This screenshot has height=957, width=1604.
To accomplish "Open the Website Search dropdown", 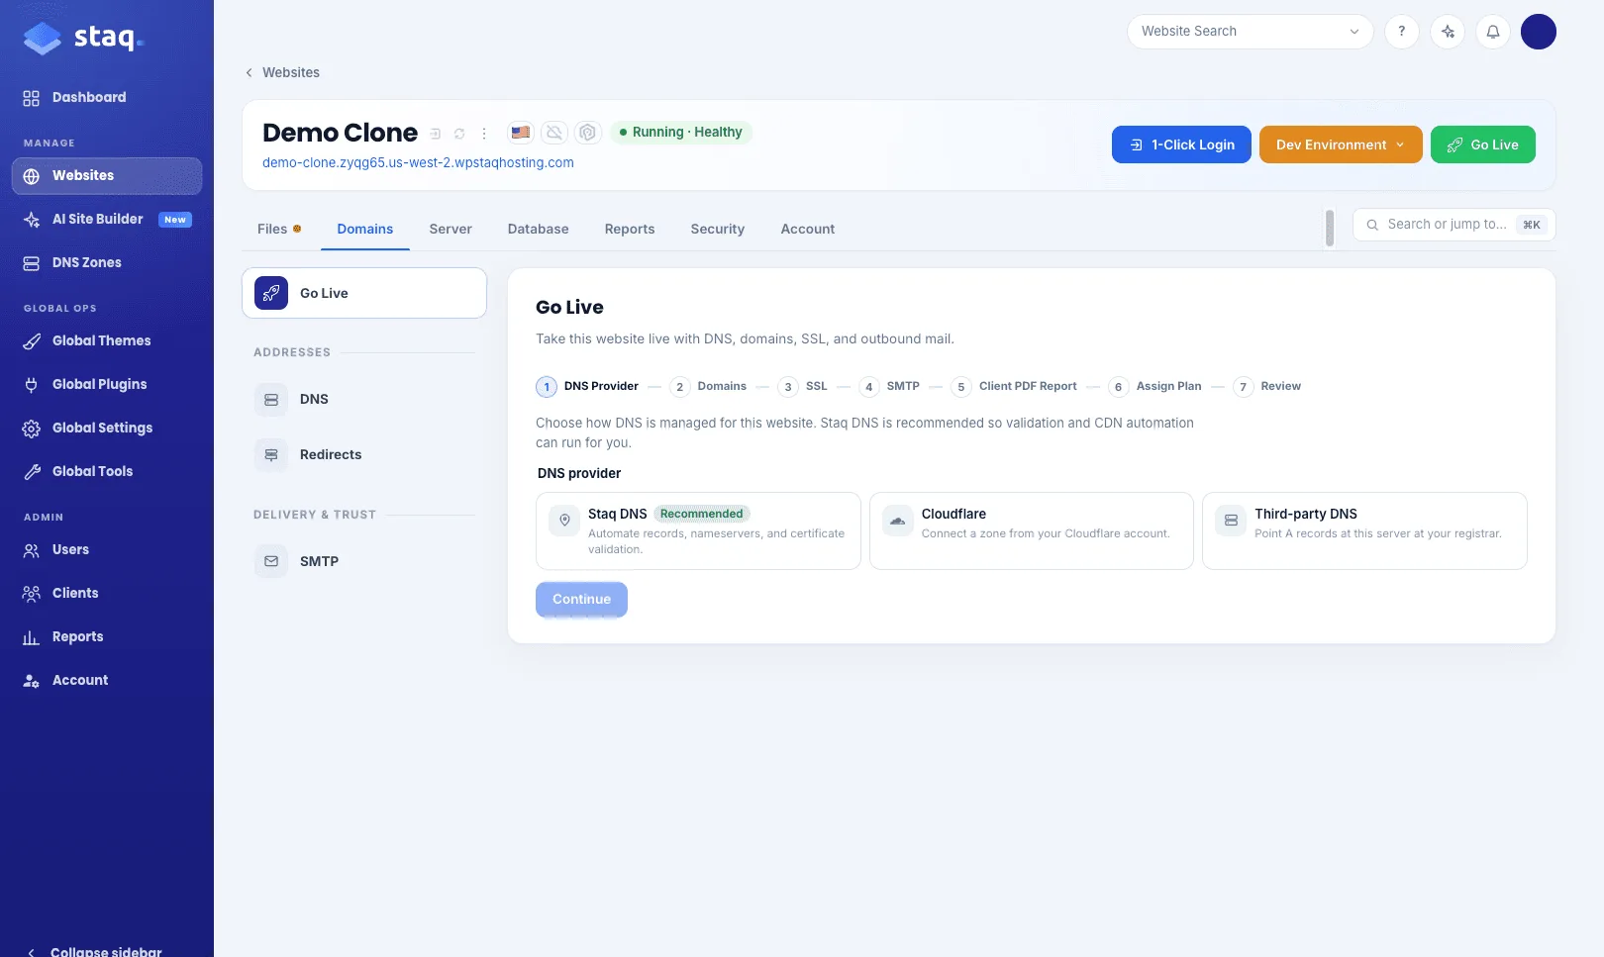I will (x=1250, y=32).
